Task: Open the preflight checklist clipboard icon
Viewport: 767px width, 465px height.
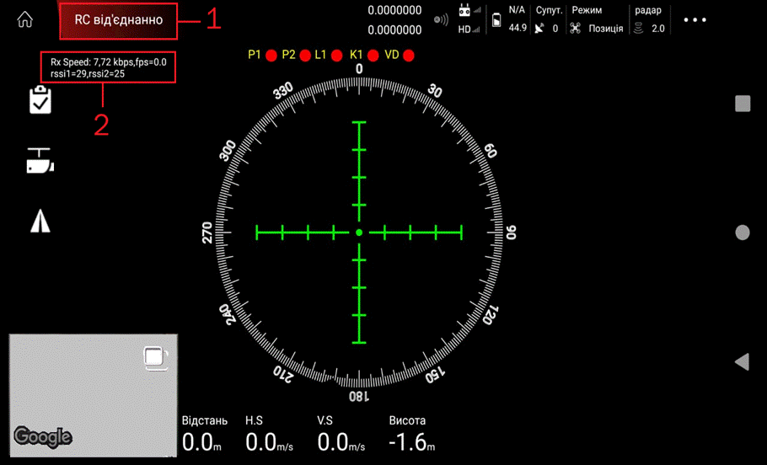Action: point(40,99)
